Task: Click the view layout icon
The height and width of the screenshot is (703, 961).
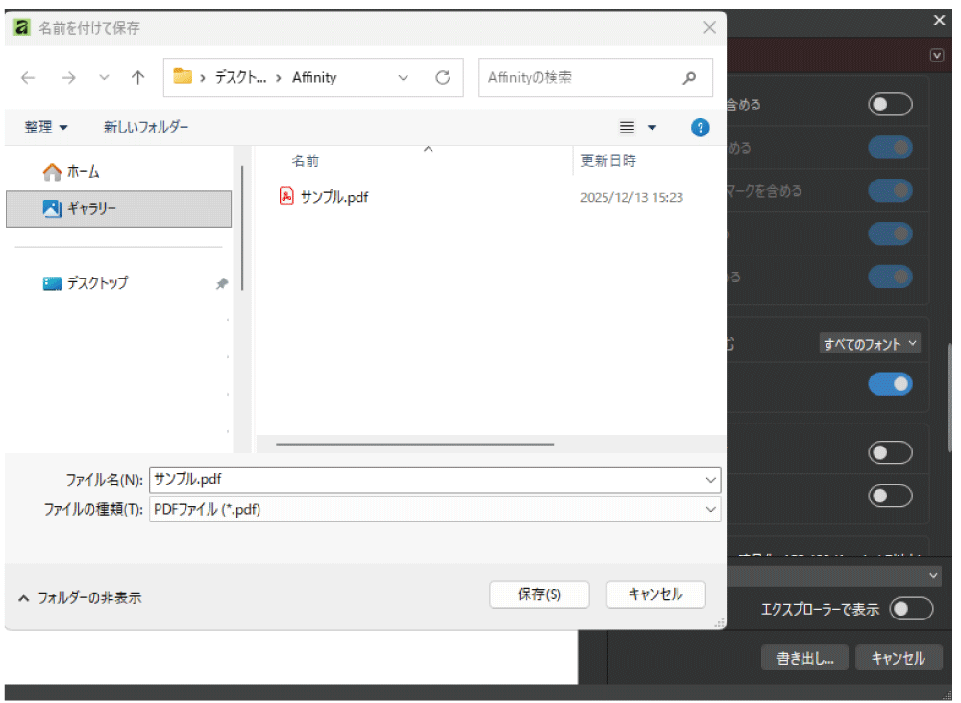Action: click(628, 128)
